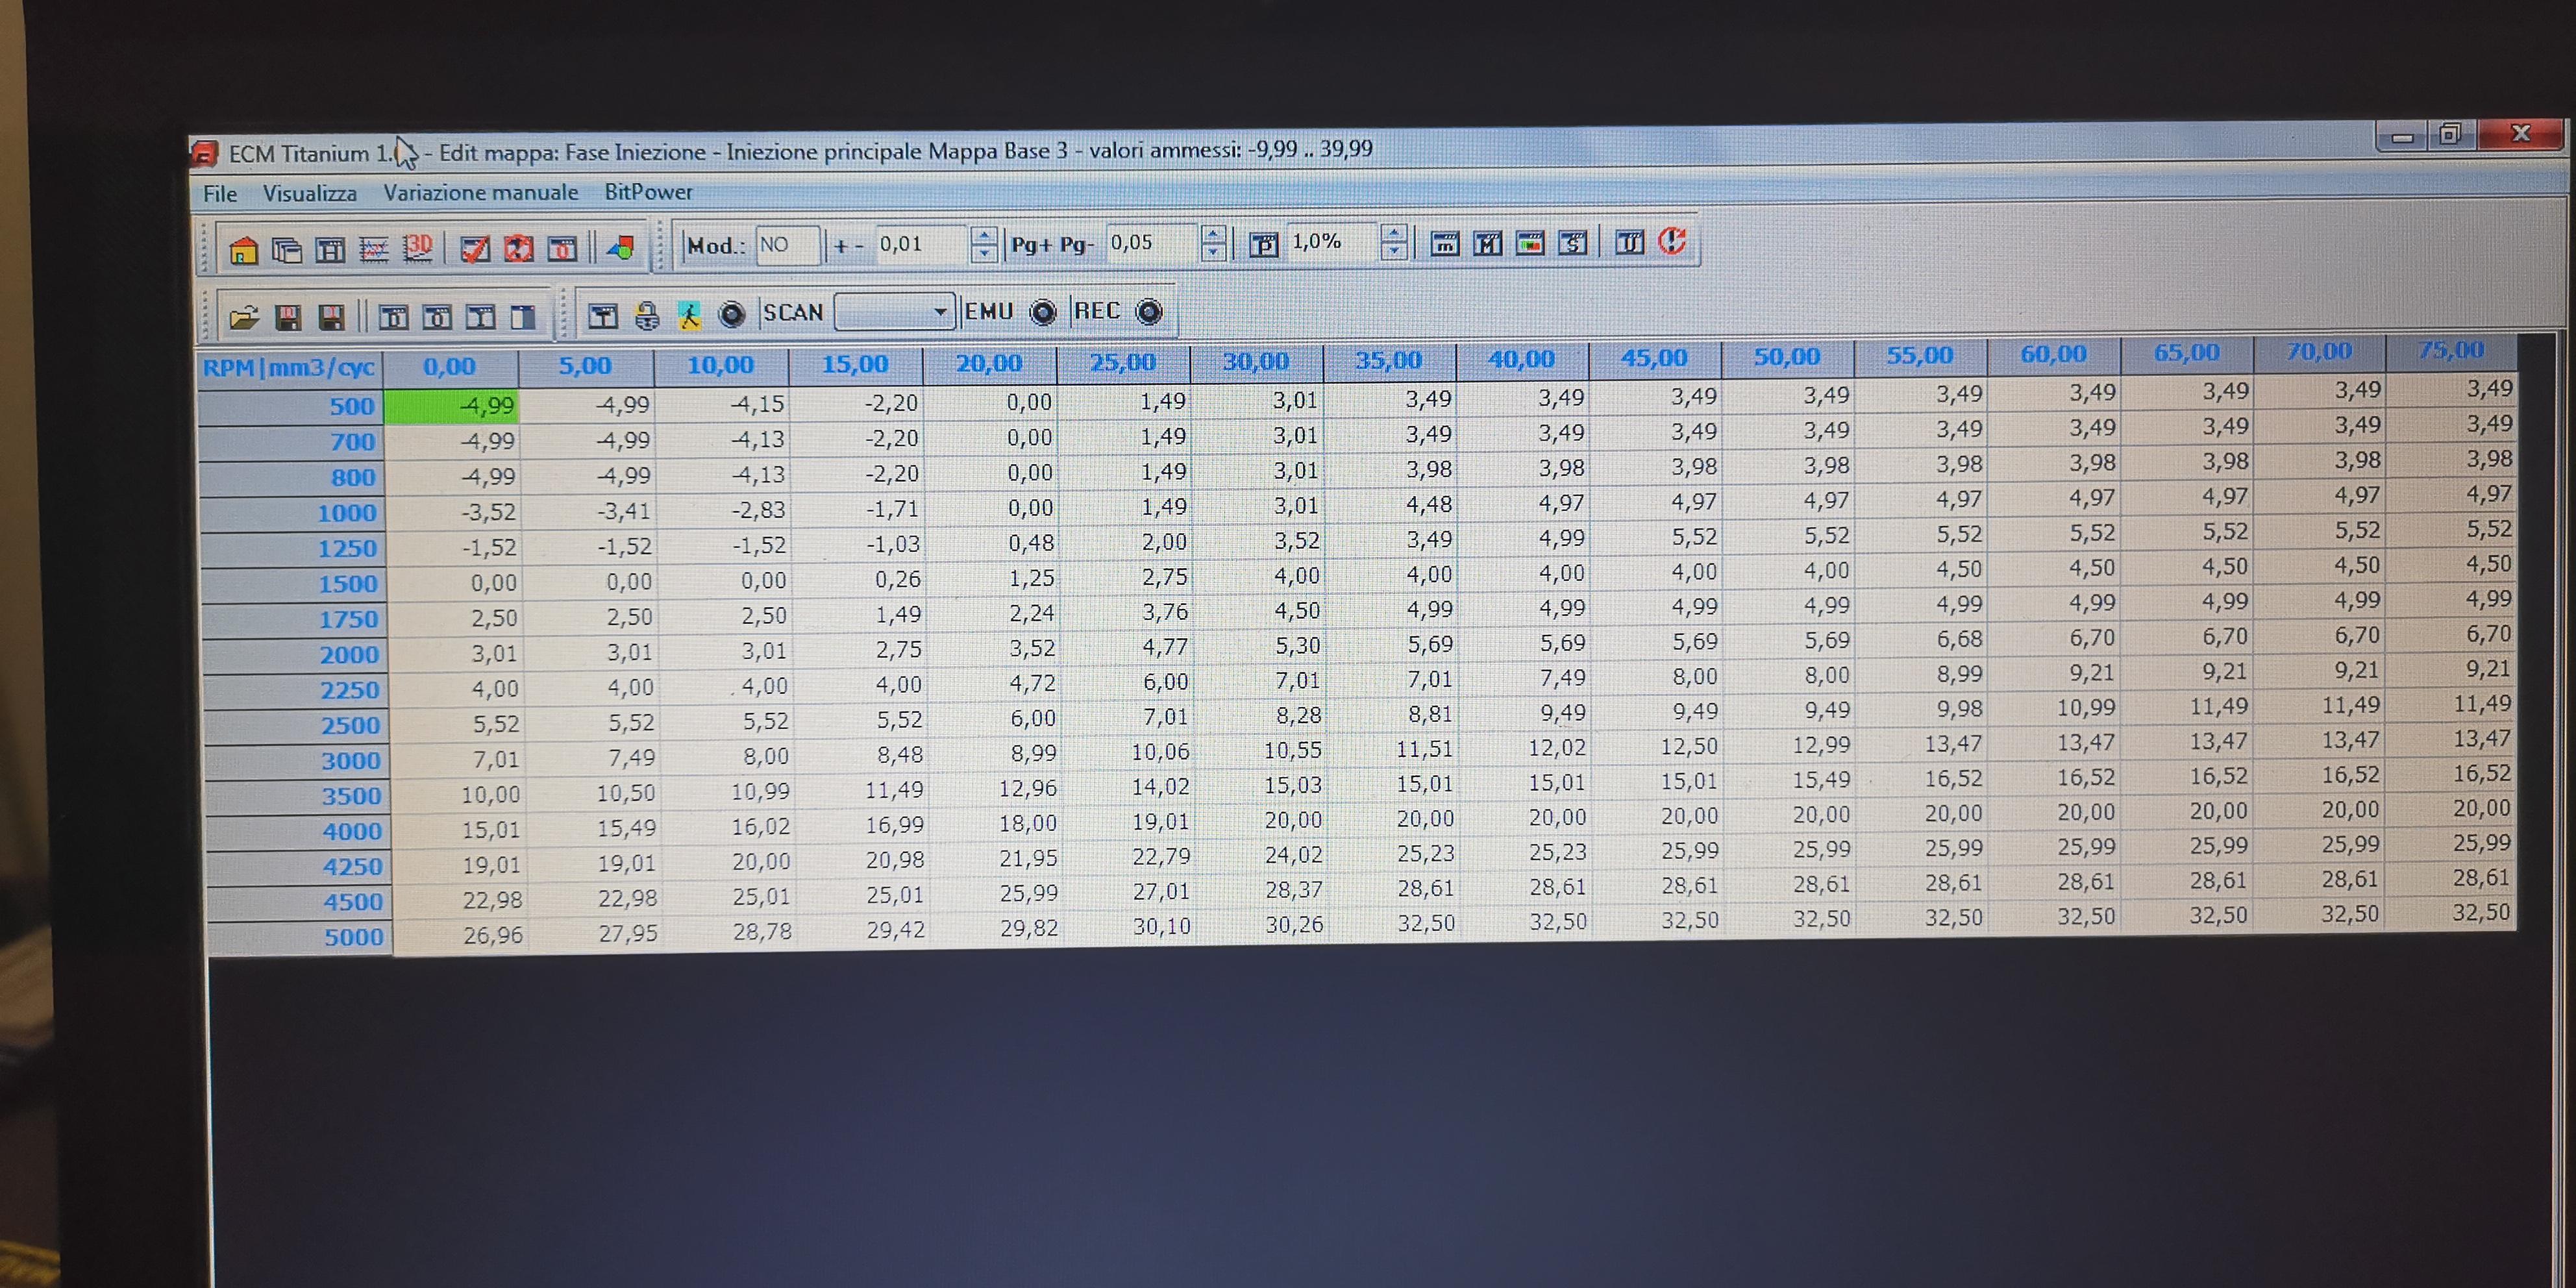Select the green highlighted cell -4,99

pos(451,405)
